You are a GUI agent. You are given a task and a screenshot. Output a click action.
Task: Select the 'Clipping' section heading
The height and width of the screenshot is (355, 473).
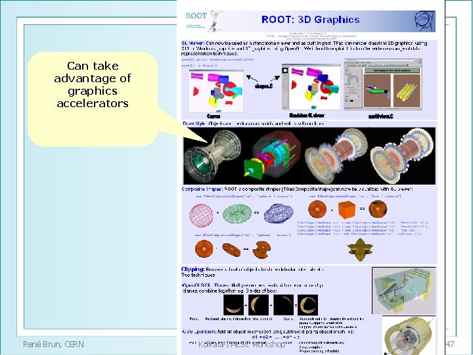coord(192,269)
